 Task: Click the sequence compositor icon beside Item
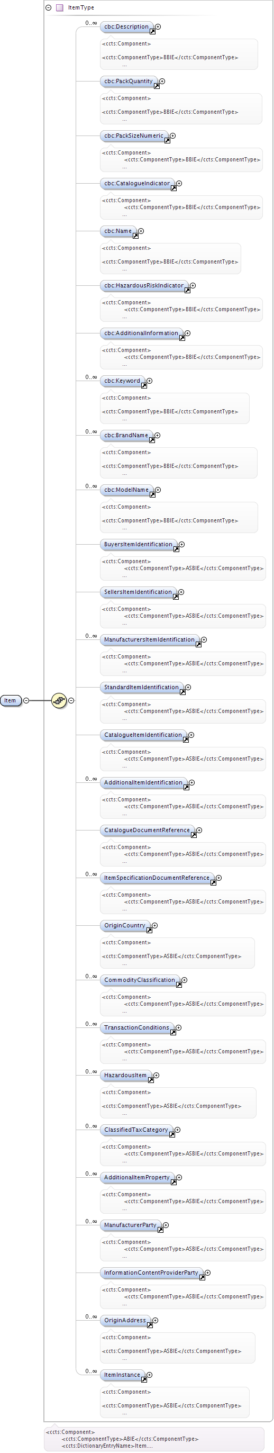click(59, 700)
